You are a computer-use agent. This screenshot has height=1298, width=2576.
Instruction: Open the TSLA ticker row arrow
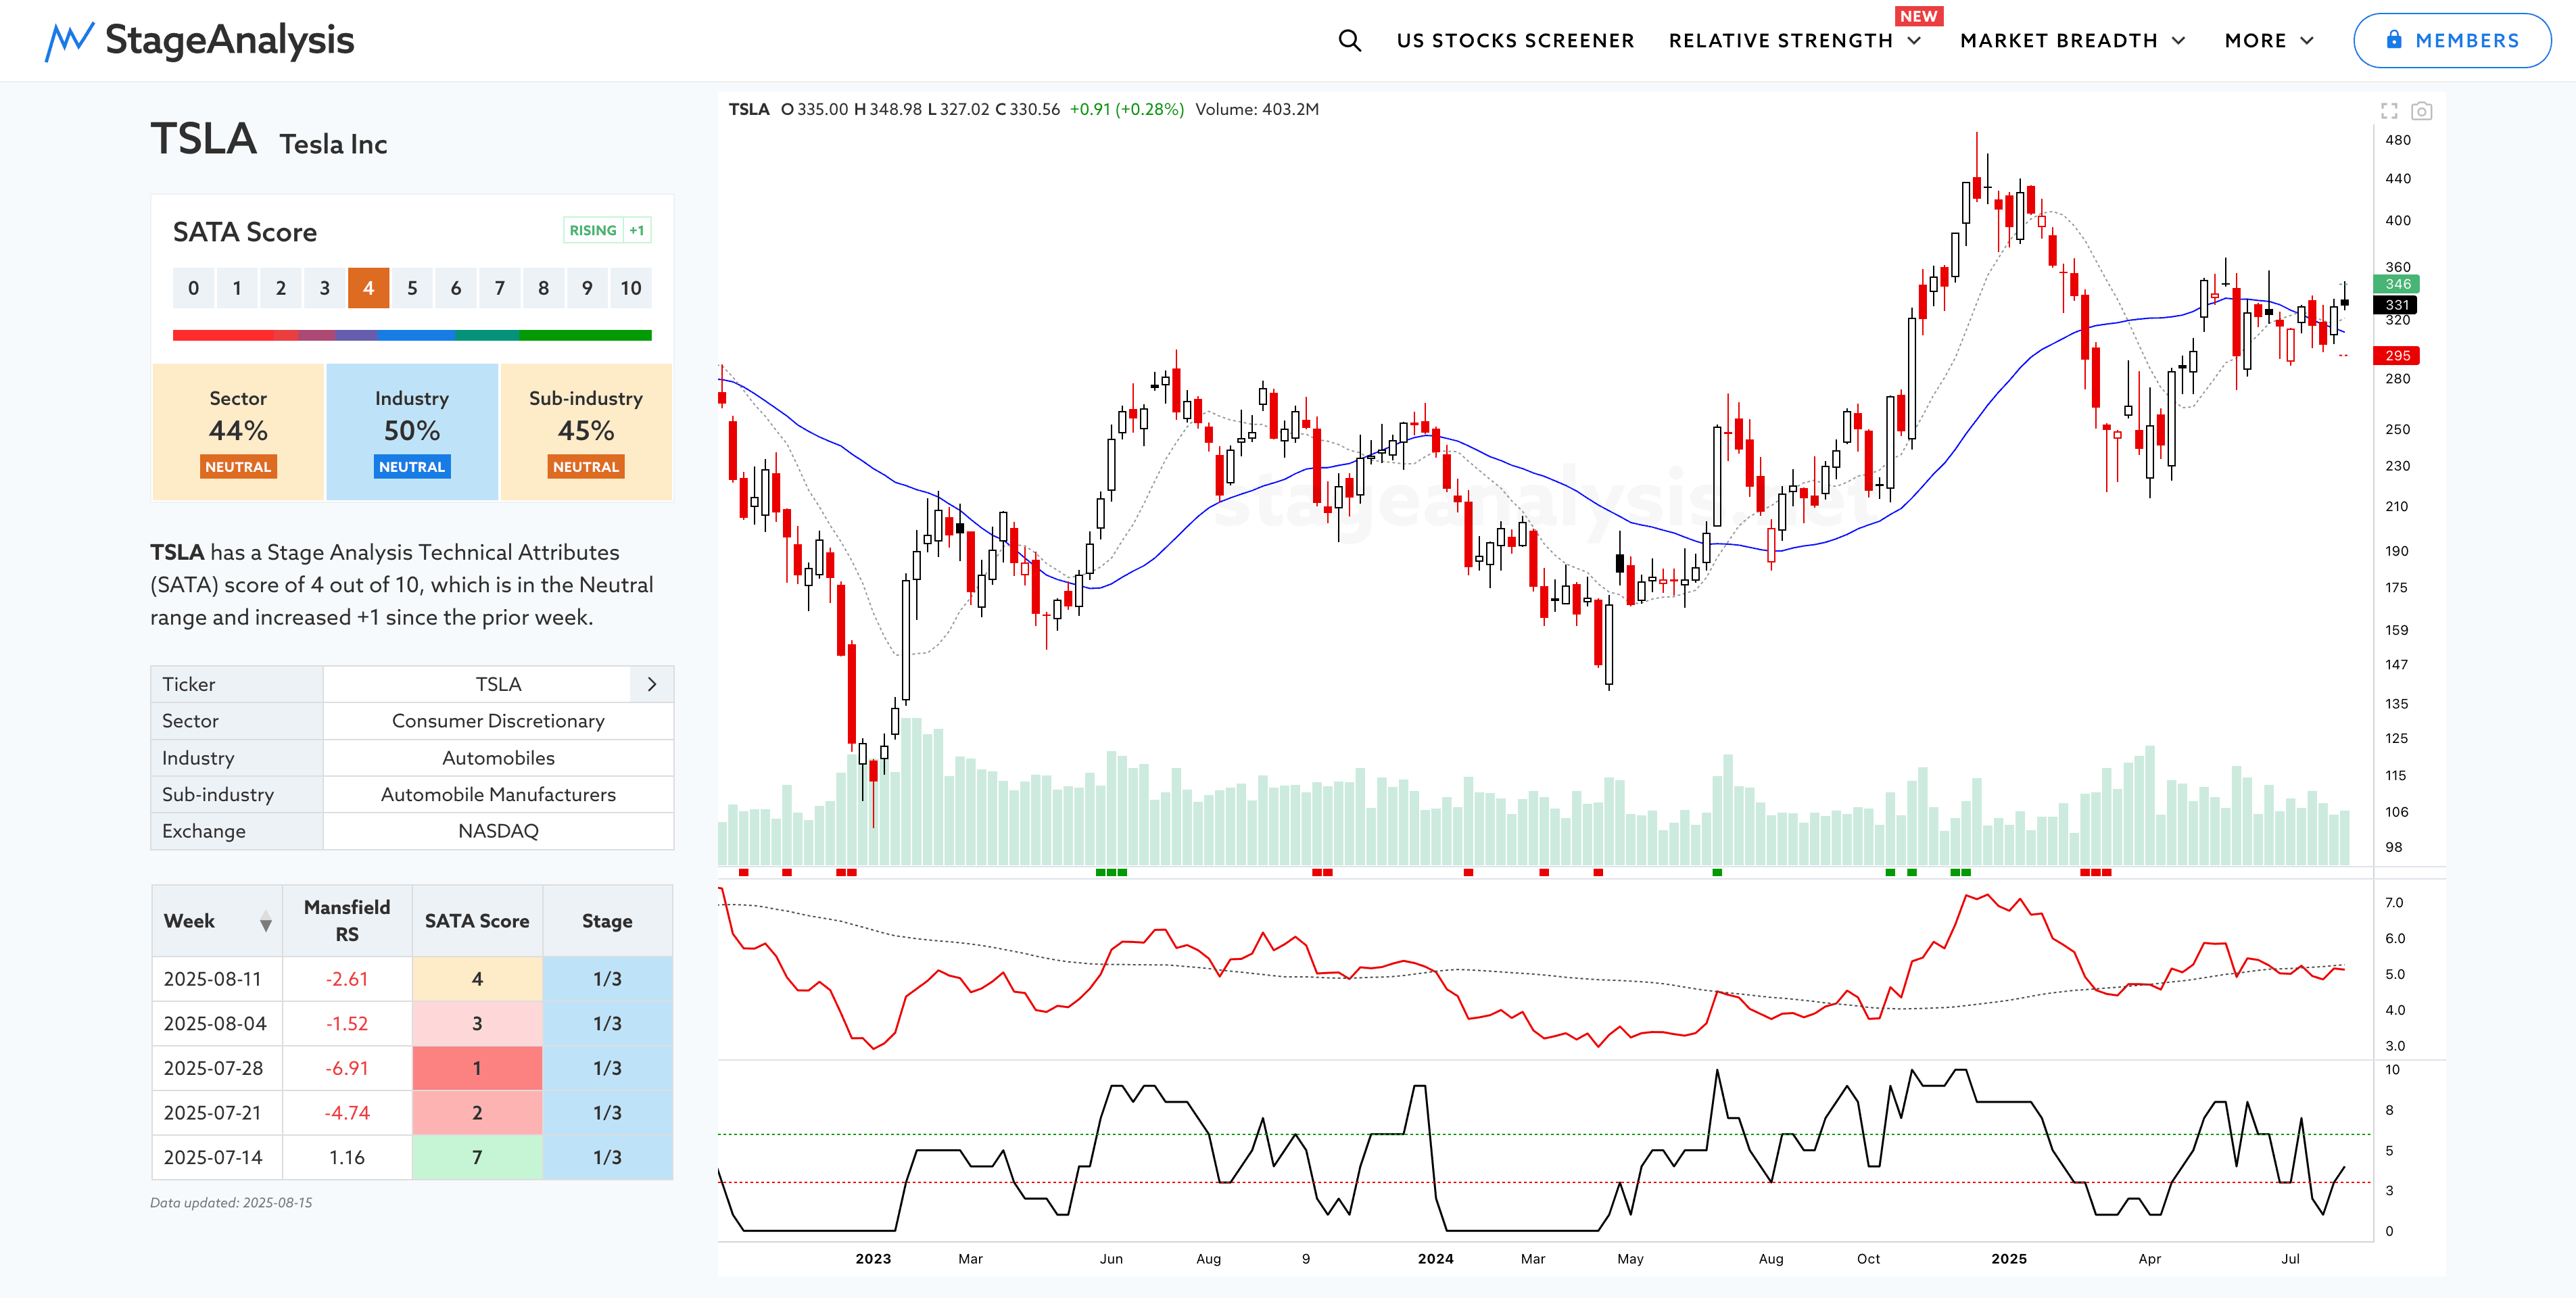[x=652, y=684]
